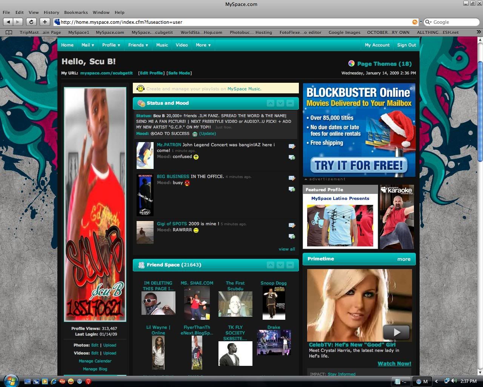Expand the Friends dropdown in MySpace navigation

click(x=138, y=45)
